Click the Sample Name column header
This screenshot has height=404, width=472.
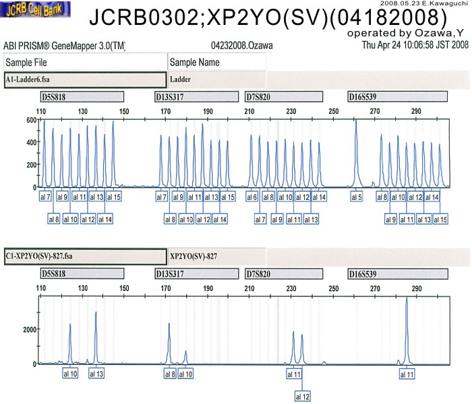[x=216, y=62]
